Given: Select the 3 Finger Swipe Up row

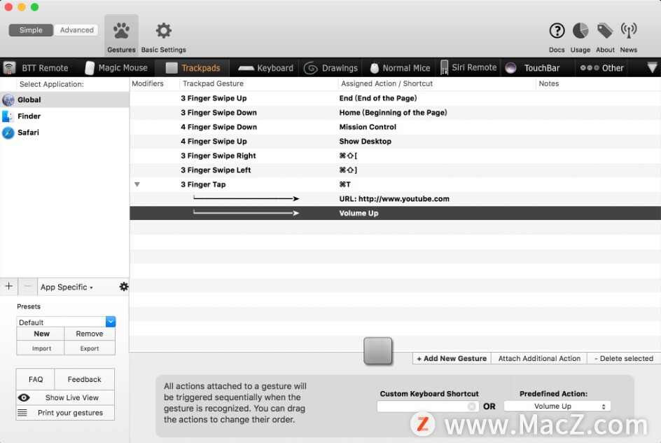Looking at the screenshot, I should click(395, 98).
